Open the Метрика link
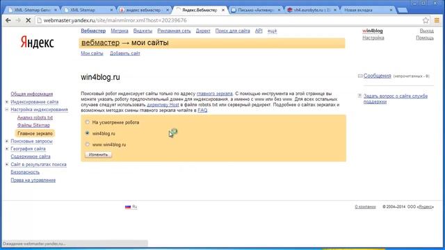 [120, 31]
